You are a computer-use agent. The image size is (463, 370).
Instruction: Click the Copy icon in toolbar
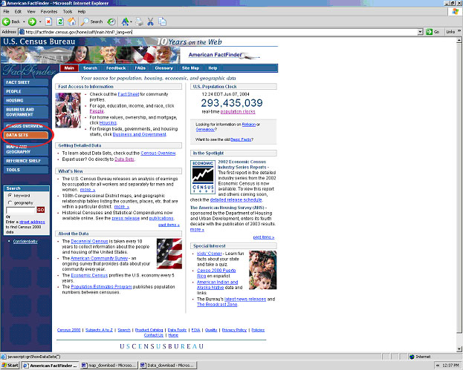pos(162,22)
